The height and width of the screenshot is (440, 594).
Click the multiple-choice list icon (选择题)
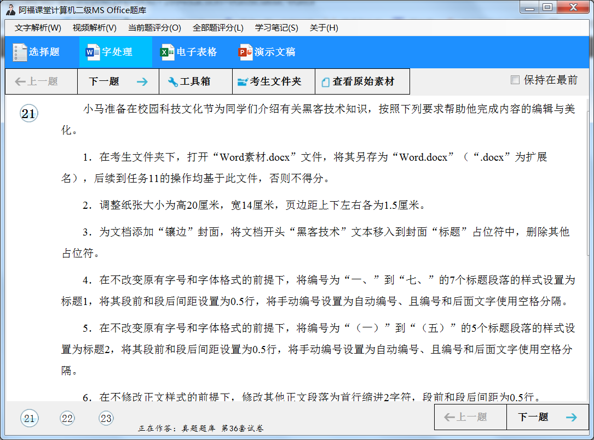(x=20, y=52)
